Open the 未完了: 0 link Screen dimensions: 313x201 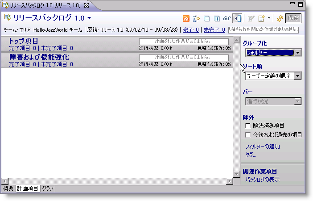click(x=214, y=30)
